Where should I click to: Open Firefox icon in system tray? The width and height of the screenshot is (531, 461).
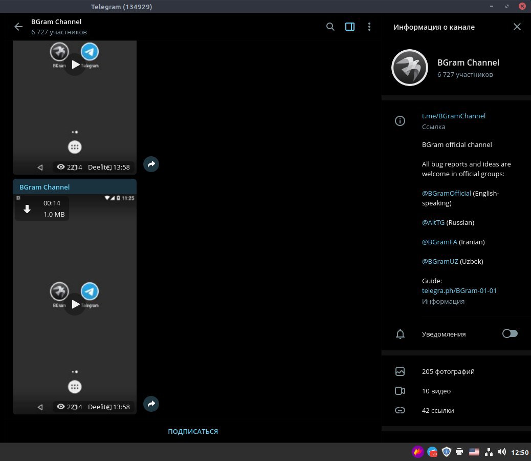pos(417,452)
